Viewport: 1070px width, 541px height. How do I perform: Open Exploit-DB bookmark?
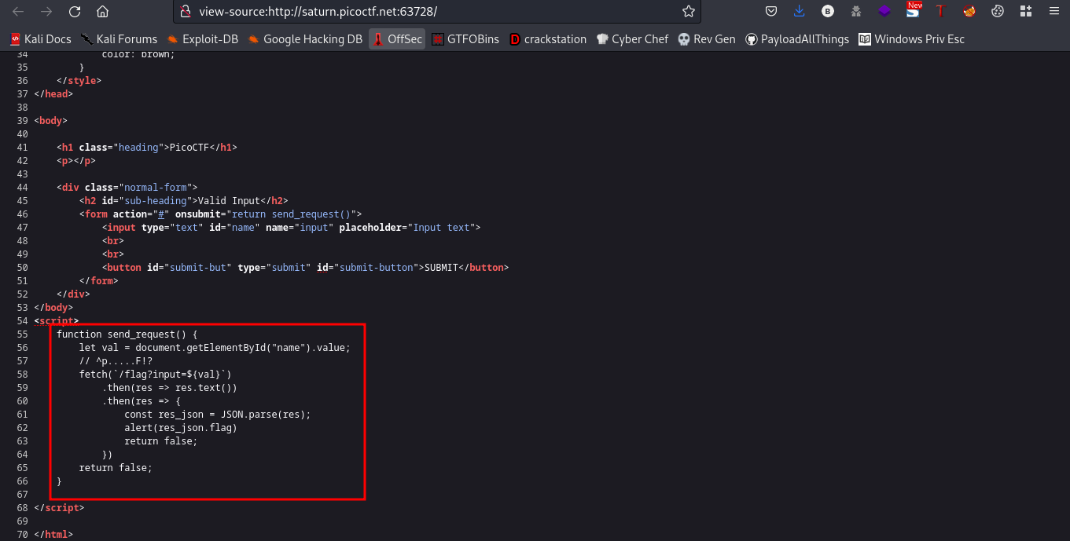[x=203, y=39]
